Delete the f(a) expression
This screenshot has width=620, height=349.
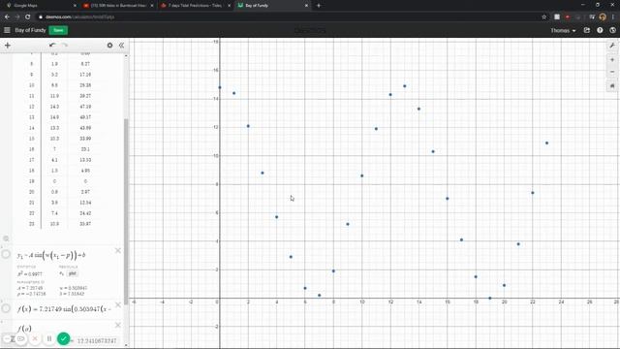pyautogui.click(x=118, y=325)
